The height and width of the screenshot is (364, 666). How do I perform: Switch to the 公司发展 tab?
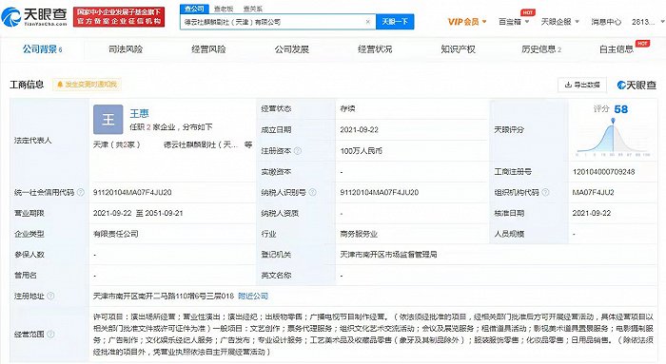pos(292,49)
